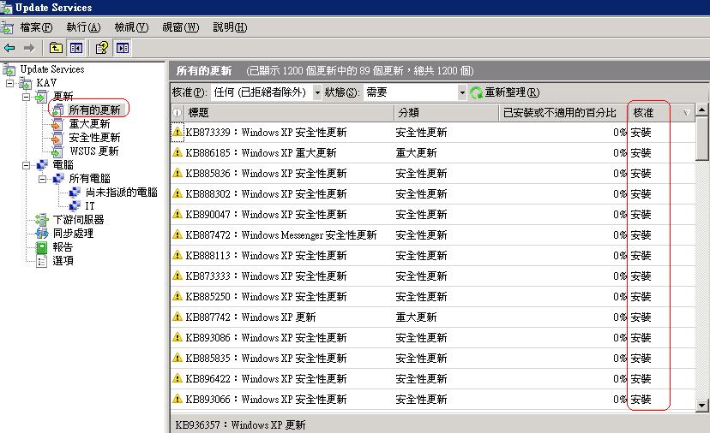This screenshot has width=710, height=433.
Task: Select the KB890047 update row
Action: (433, 214)
